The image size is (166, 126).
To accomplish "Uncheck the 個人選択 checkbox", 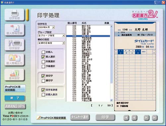I will click(x=43, y=57).
